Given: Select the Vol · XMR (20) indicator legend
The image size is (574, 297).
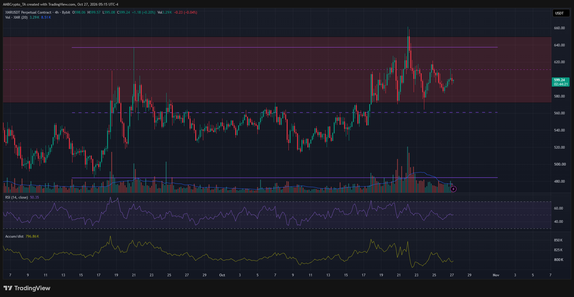Looking at the screenshot, I should (16, 17).
